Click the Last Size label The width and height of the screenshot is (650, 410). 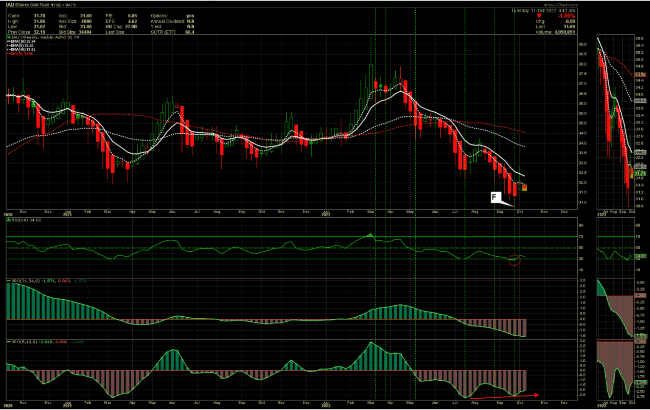115,32
